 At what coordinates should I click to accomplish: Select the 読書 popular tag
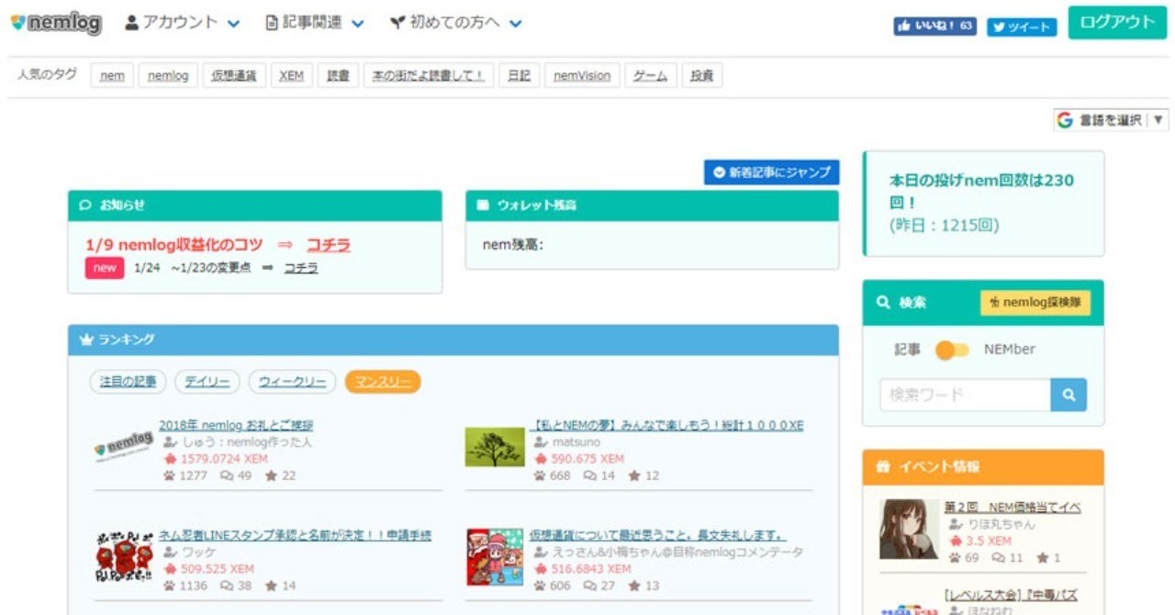click(339, 76)
